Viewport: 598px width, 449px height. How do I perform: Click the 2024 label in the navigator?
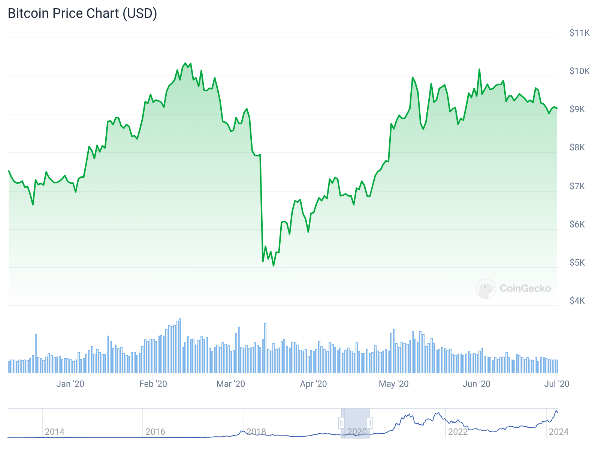coord(559,432)
